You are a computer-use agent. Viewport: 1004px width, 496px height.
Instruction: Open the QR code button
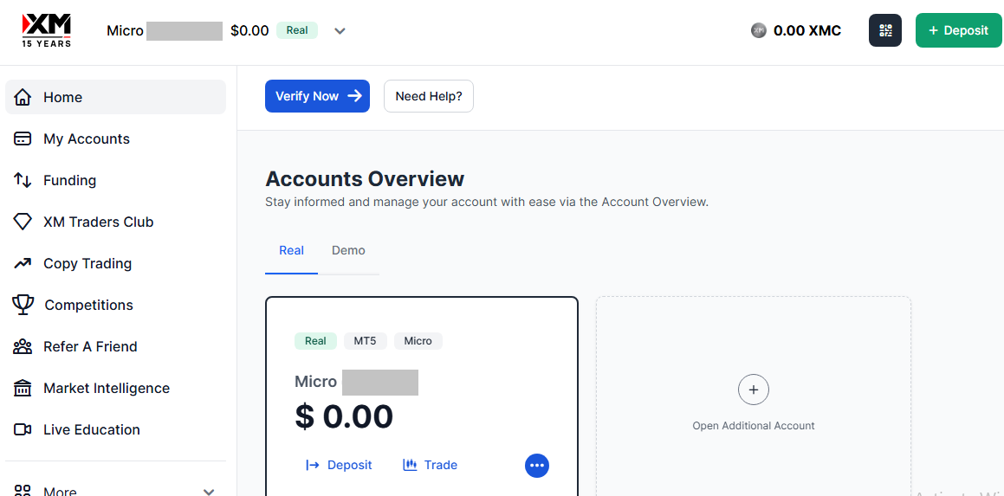(x=884, y=30)
